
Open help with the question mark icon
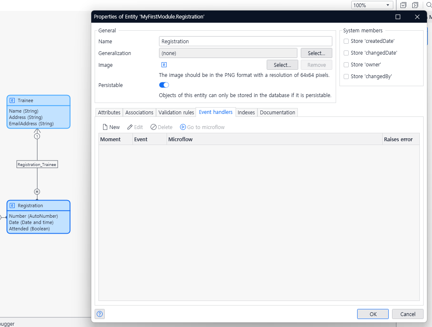(100, 314)
